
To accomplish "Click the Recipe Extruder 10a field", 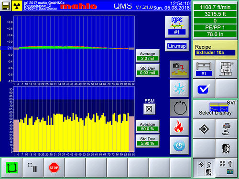I will tap(215, 53).
